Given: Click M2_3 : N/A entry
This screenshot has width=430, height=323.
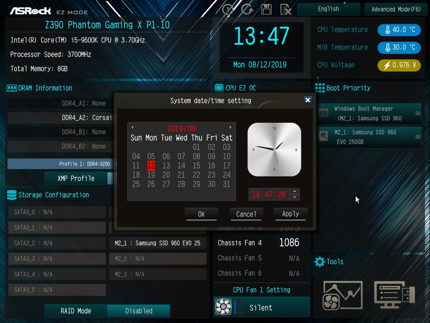Looking at the screenshot, I should click(x=158, y=274).
